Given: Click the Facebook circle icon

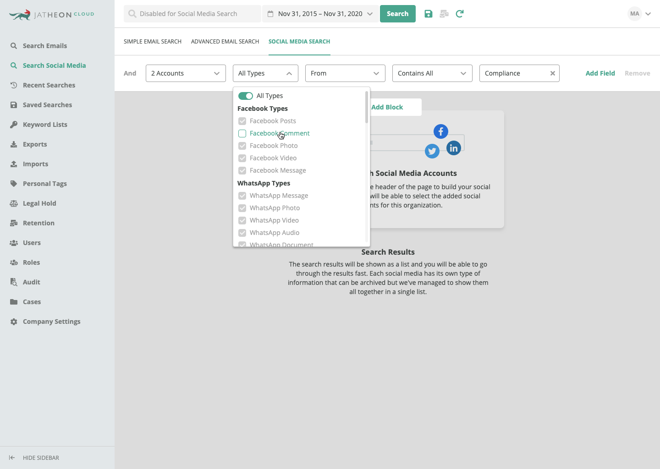Looking at the screenshot, I should (x=441, y=131).
